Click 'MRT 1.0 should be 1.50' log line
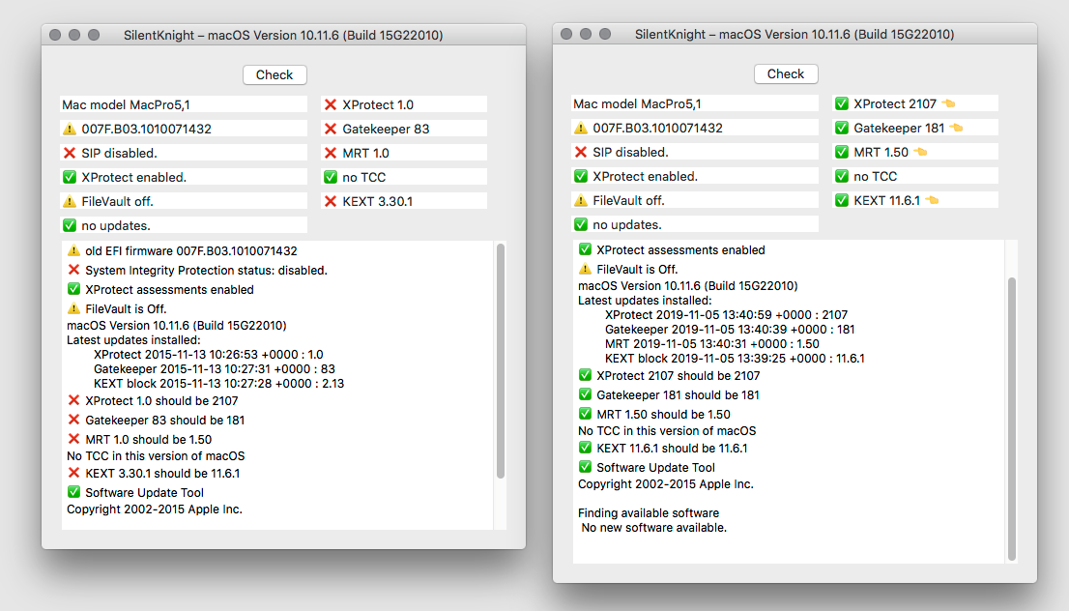This screenshot has width=1069, height=611. (x=140, y=439)
